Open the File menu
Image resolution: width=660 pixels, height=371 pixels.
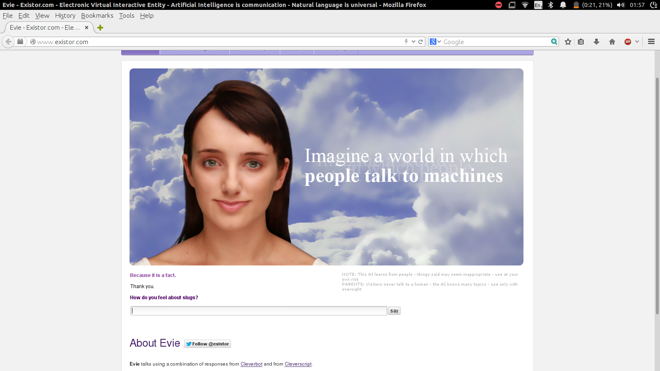7,16
